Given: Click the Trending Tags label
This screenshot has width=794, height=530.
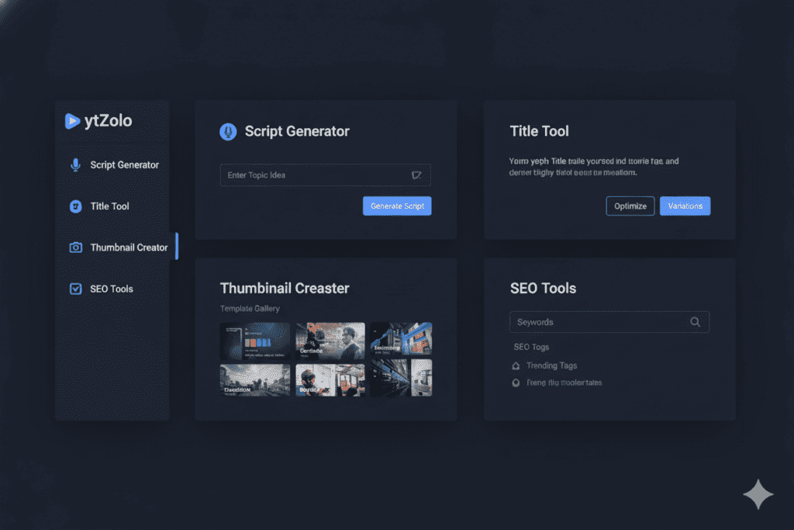Looking at the screenshot, I should coord(551,365).
